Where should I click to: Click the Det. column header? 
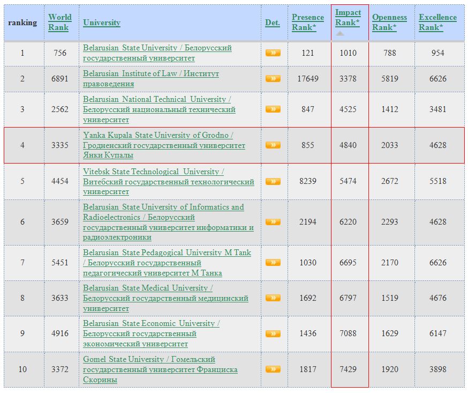273,23
